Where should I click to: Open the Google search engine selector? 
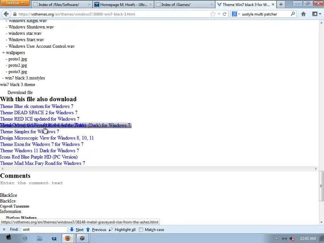tap(236, 14)
